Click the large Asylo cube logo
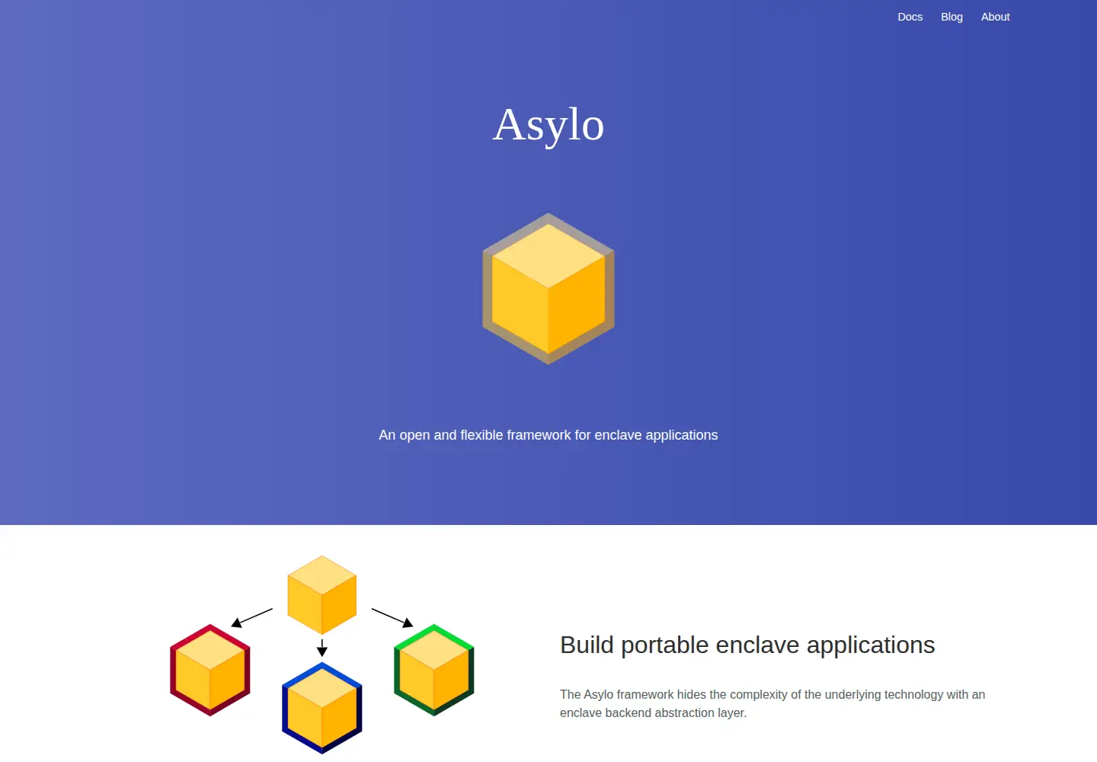 click(548, 289)
